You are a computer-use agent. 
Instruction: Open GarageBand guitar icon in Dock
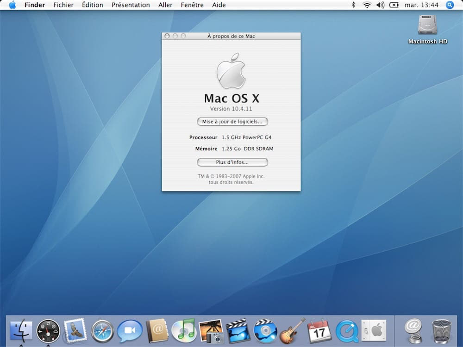292,331
